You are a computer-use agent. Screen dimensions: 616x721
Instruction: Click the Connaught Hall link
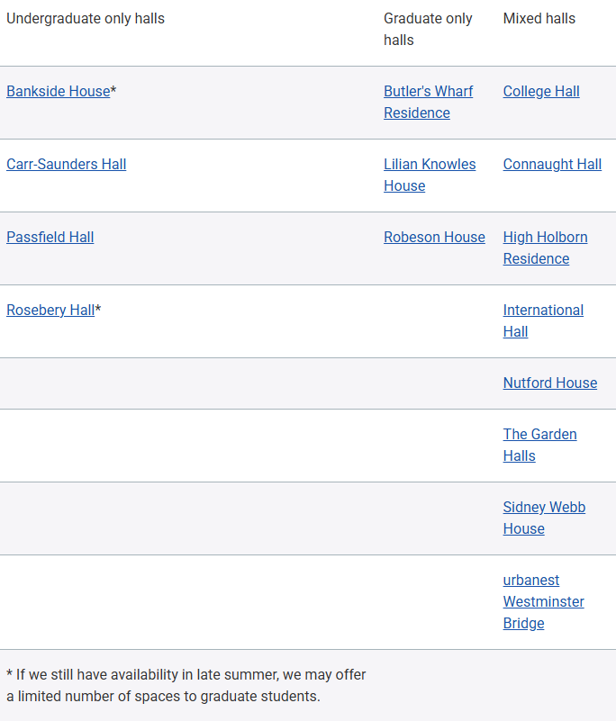(x=552, y=164)
